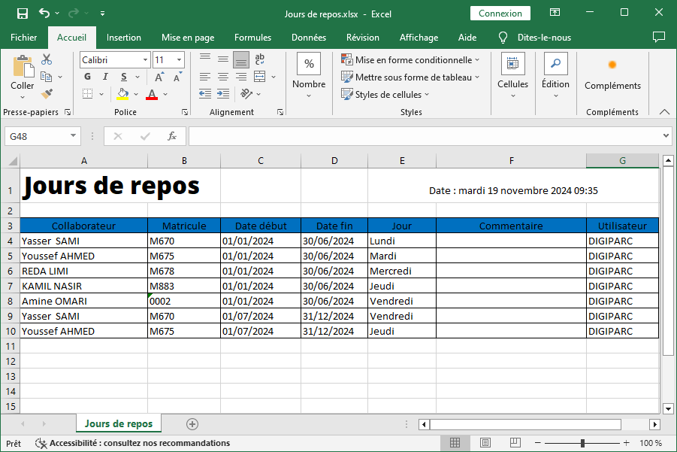Image resolution: width=677 pixels, height=452 pixels.
Task: Align text to middle of cell
Action: (x=223, y=59)
